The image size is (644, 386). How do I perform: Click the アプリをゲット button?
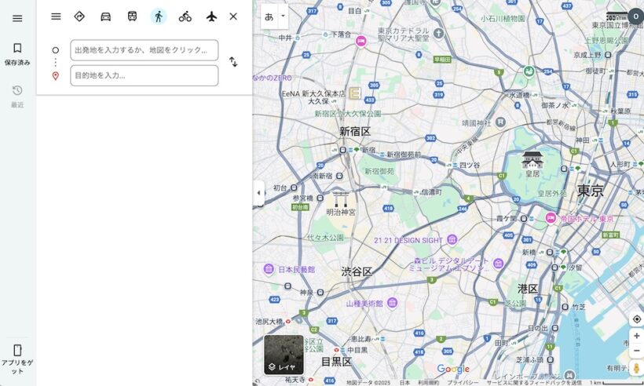(17, 358)
